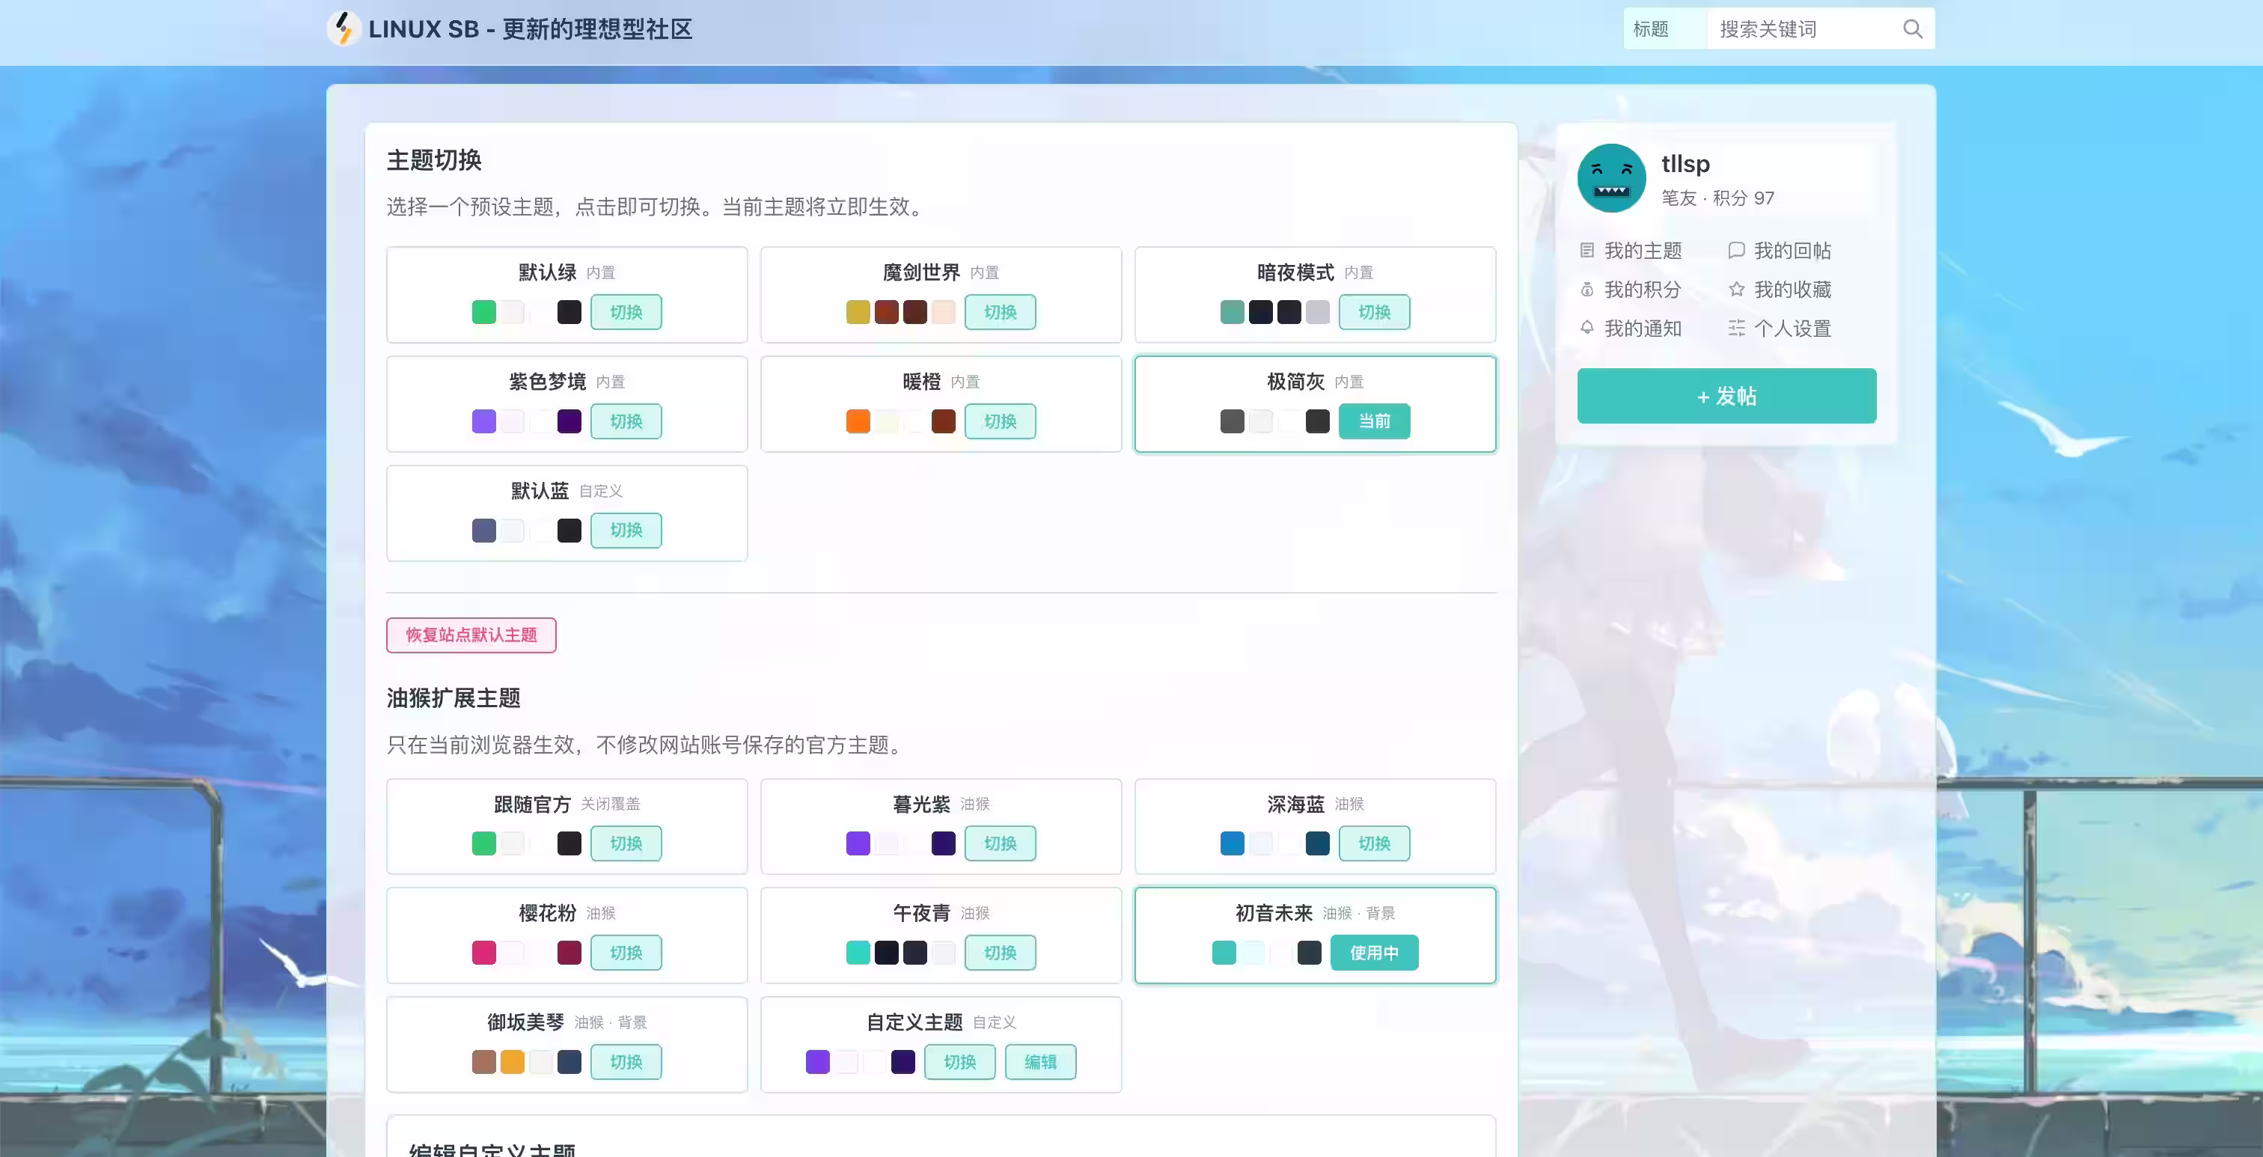This screenshot has width=2263, height=1157.
Task: Click the search magnifier icon
Action: (1913, 29)
